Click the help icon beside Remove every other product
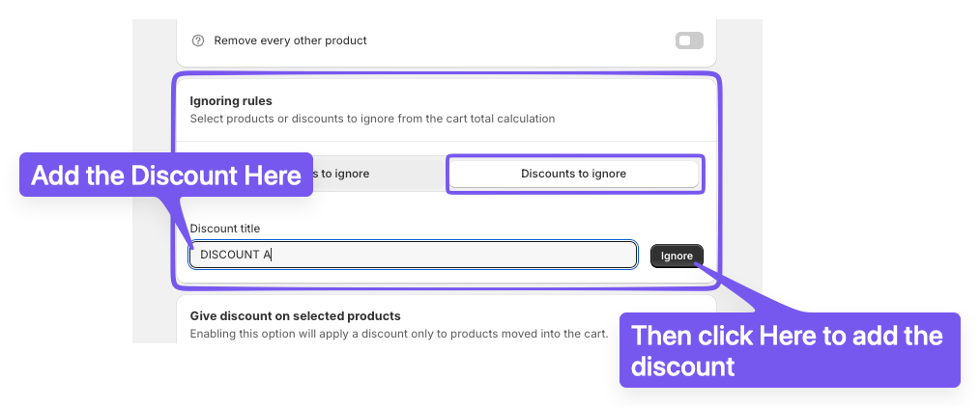Screen dimensions: 980x407 click(198, 41)
